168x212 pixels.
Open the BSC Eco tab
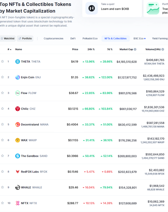coord(139,38)
